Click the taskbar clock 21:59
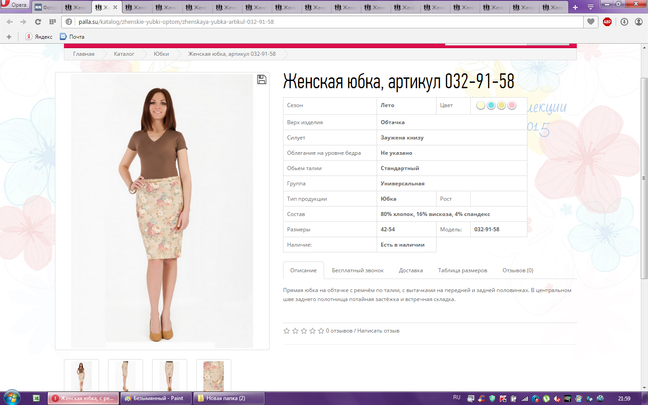Image resolution: width=648 pixels, height=405 pixels. (x=624, y=398)
